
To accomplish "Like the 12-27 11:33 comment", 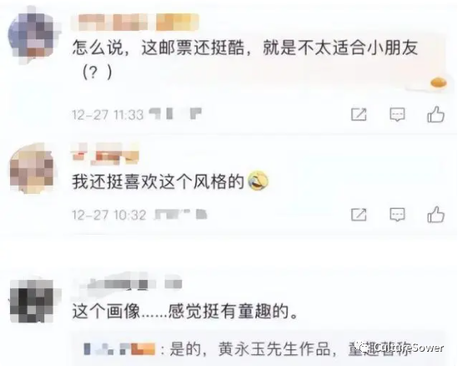I will point(435,114).
